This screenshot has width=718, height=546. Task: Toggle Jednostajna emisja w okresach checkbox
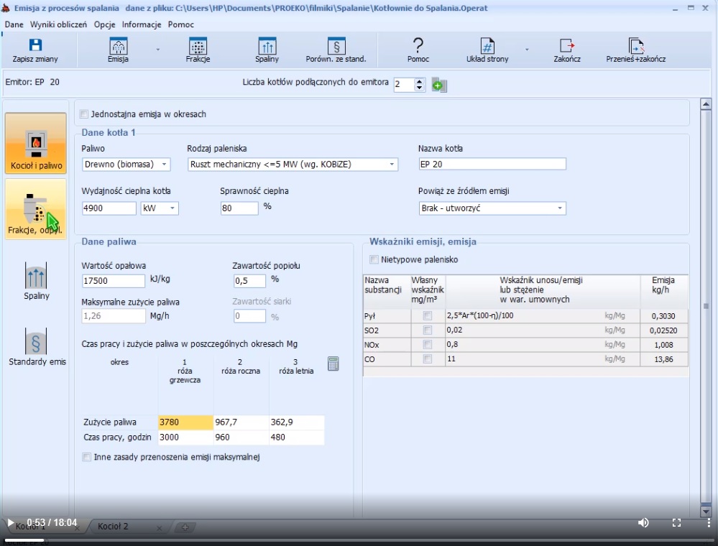84,114
